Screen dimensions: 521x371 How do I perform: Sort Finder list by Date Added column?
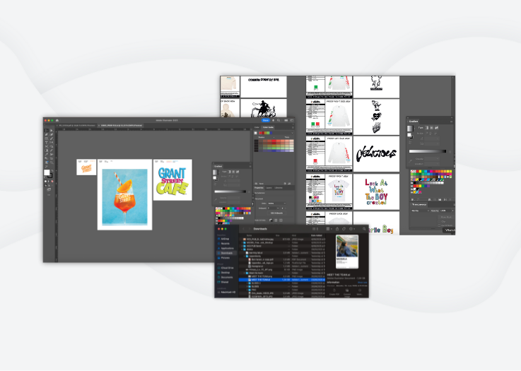coord(317,235)
